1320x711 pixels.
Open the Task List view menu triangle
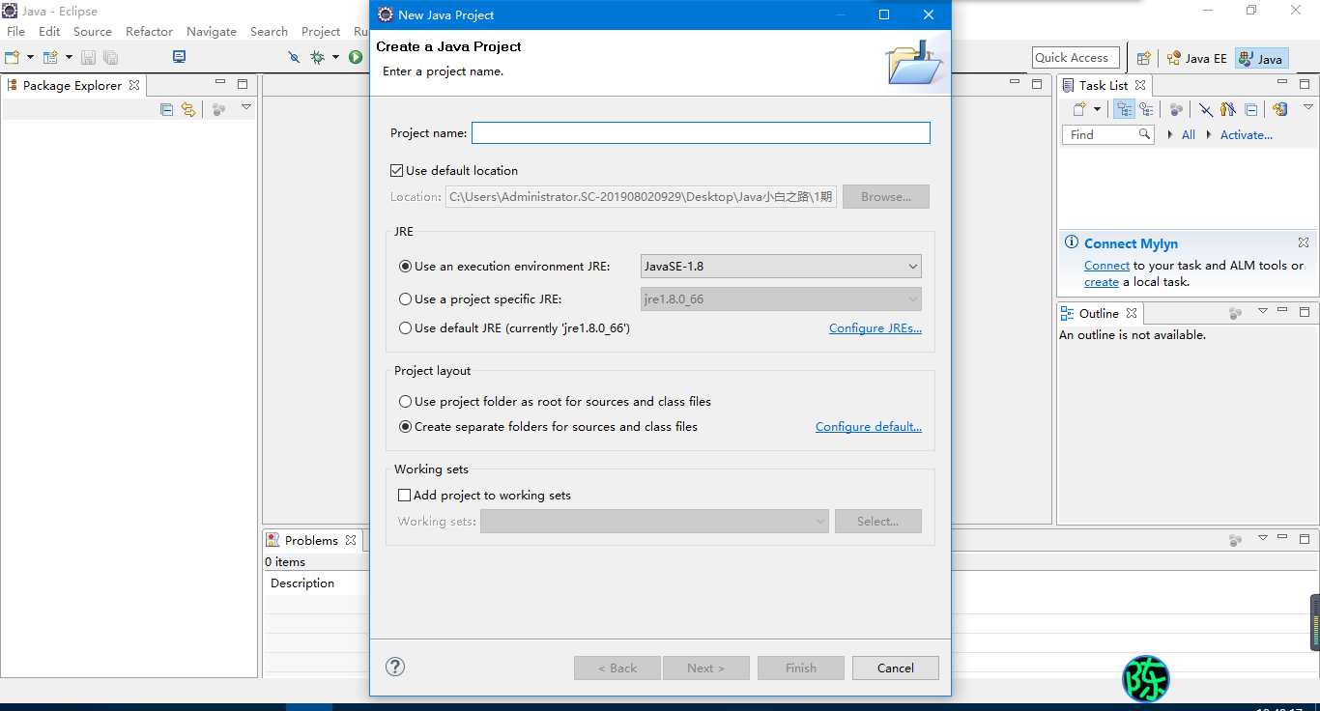click(x=1308, y=107)
